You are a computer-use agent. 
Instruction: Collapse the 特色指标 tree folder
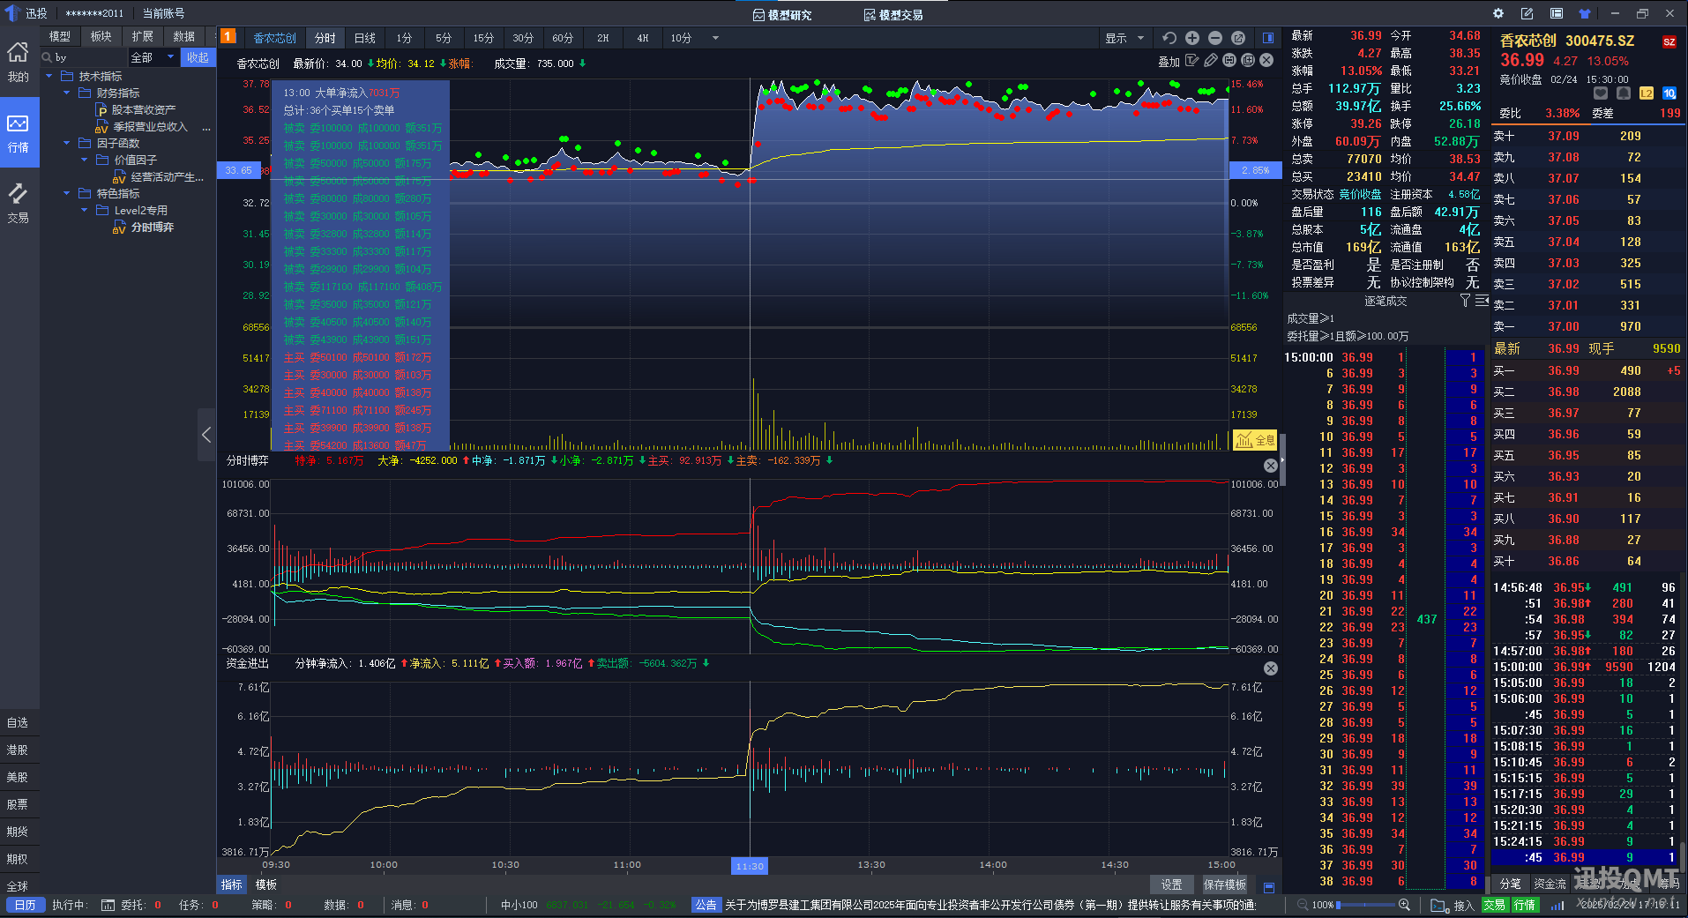click(x=66, y=193)
